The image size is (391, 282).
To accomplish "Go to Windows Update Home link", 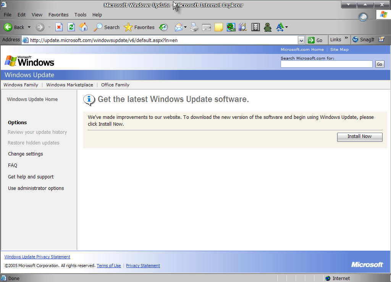I will coord(32,99).
